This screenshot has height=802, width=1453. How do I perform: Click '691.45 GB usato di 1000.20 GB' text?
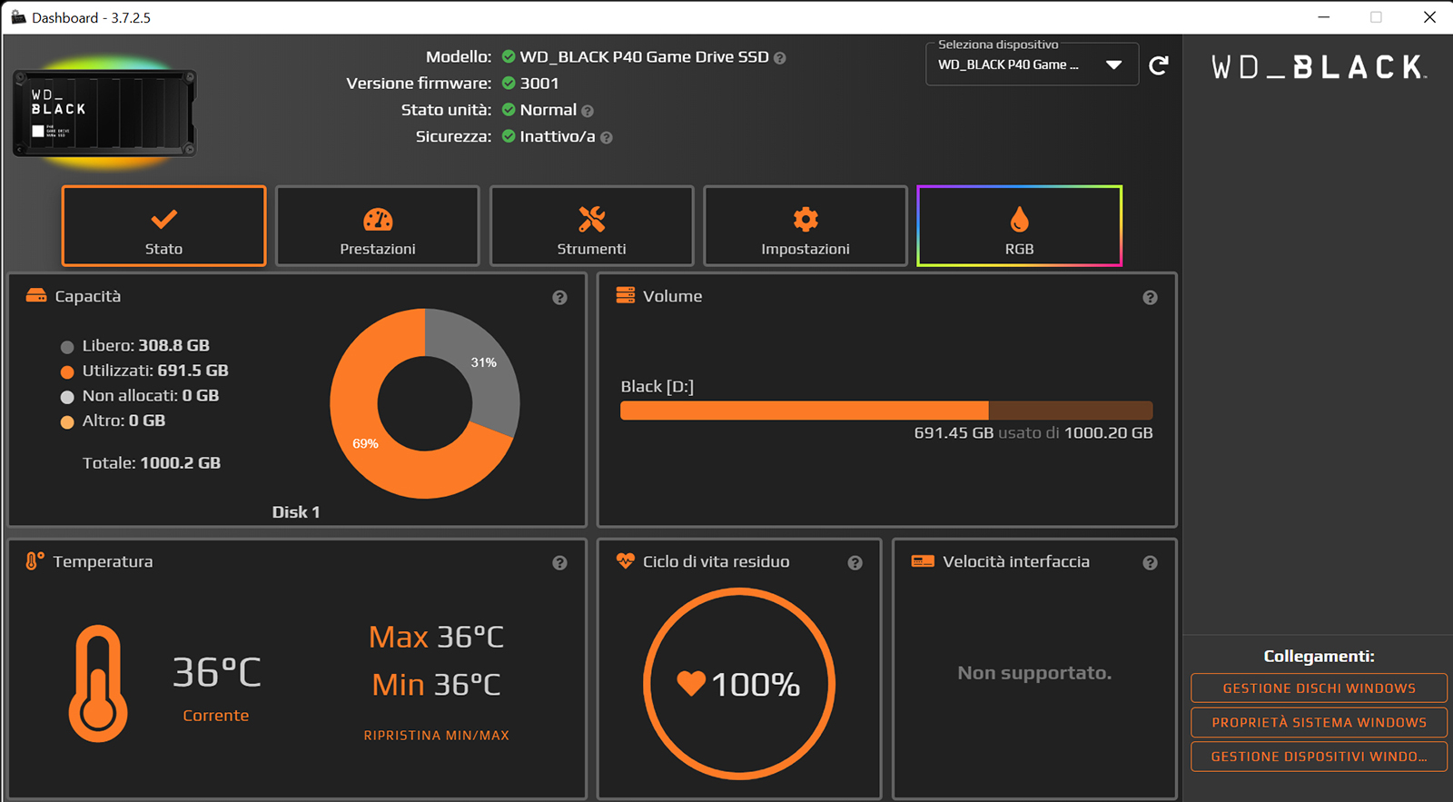click(1033, 433)
